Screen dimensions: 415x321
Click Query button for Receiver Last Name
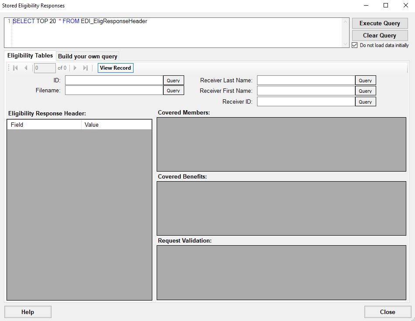pos(365,80)
